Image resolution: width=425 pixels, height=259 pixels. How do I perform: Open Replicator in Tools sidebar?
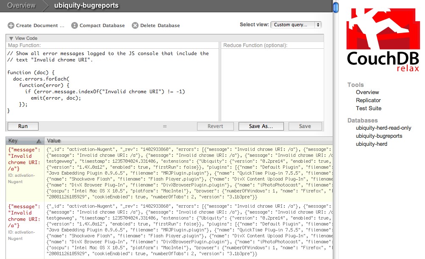368,100
